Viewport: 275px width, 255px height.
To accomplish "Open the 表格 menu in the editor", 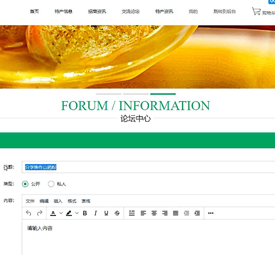I will coord(86,201).
